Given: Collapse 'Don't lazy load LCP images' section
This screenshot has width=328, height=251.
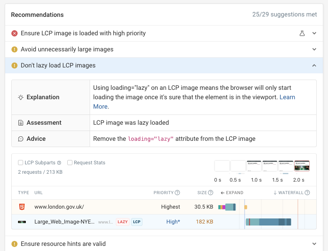Looking at the screenshot, I should (x=314, y=65).
